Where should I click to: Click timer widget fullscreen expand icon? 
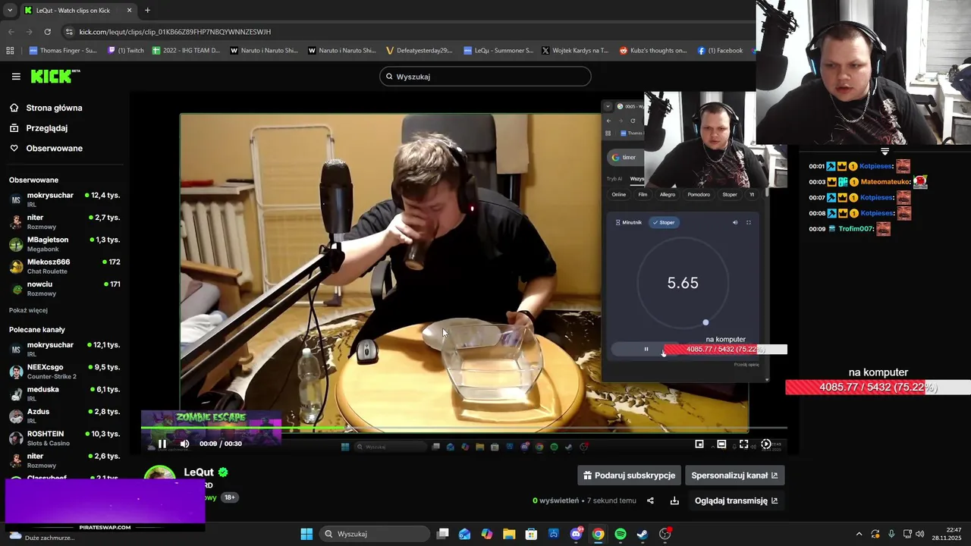pos(749,222)
